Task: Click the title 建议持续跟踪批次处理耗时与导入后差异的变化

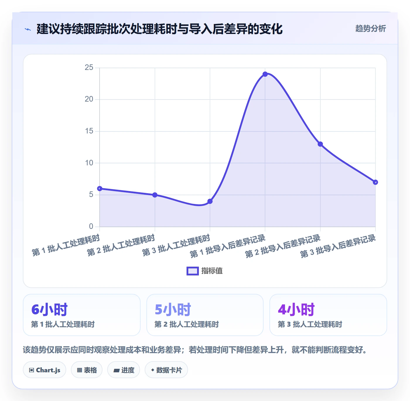Action: [160, 29]
